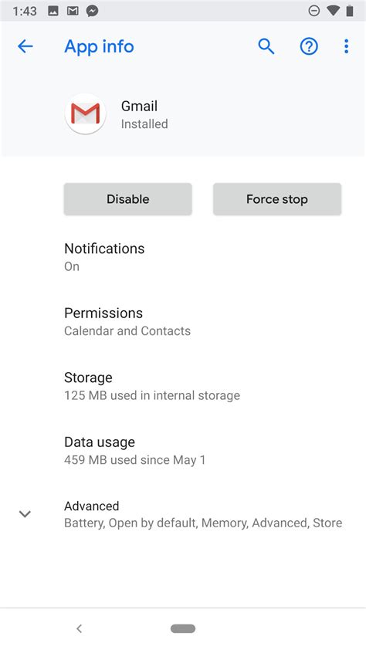Tap the picture icon in status bar

coord(53,11)
